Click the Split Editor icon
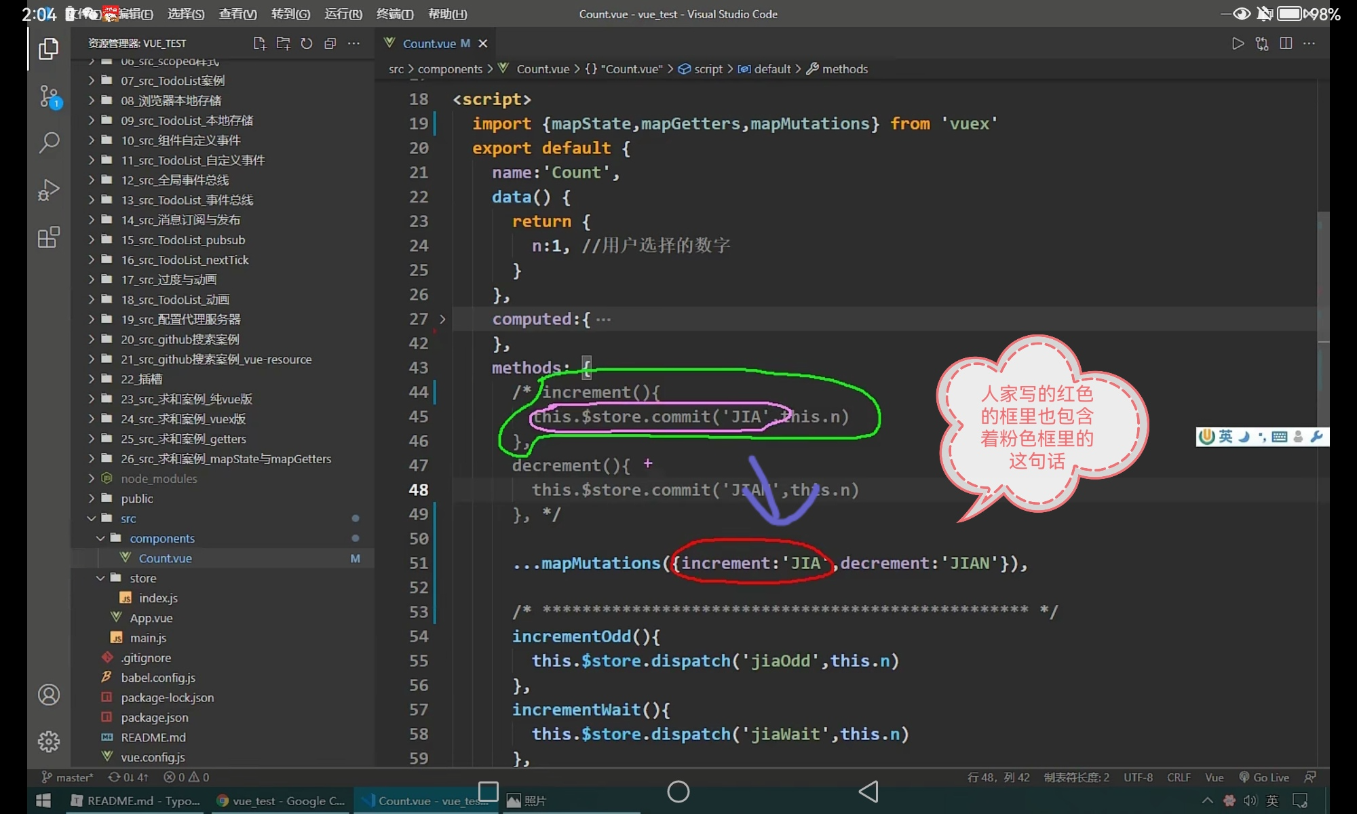This screenshot has width=1357, height=814. [x=1286, y=43]
